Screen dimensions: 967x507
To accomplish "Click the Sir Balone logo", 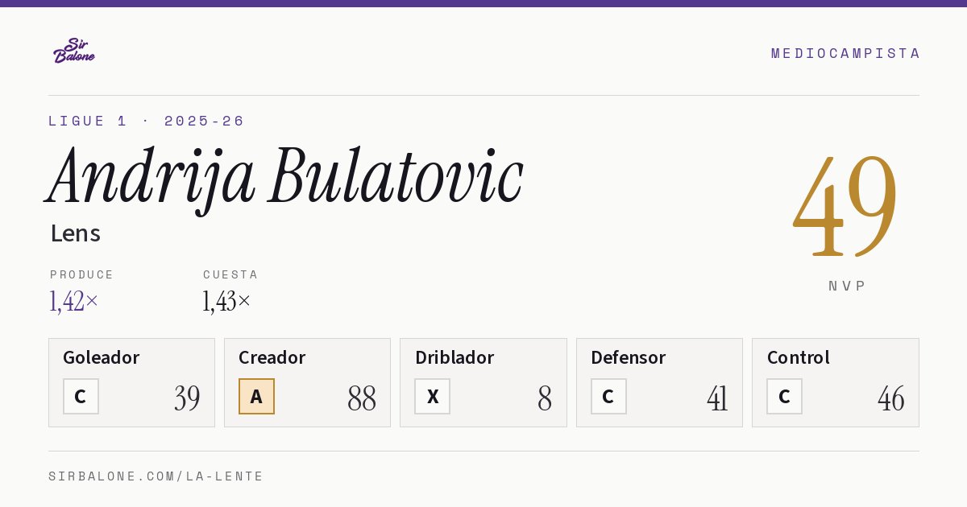I will pyautogui.click(x=74, y=51).
